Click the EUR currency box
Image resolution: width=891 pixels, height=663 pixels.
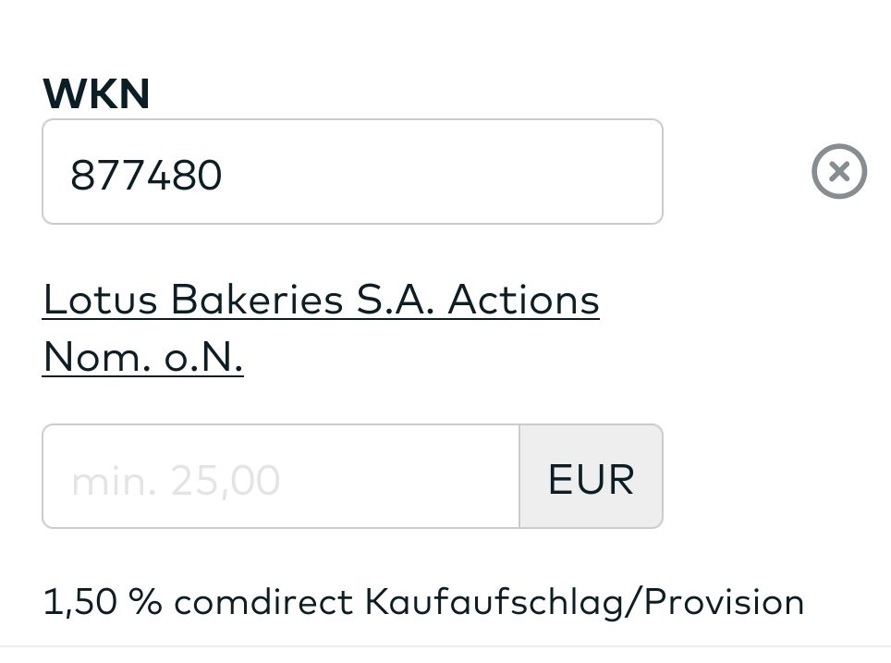click(x=591, y=477)
